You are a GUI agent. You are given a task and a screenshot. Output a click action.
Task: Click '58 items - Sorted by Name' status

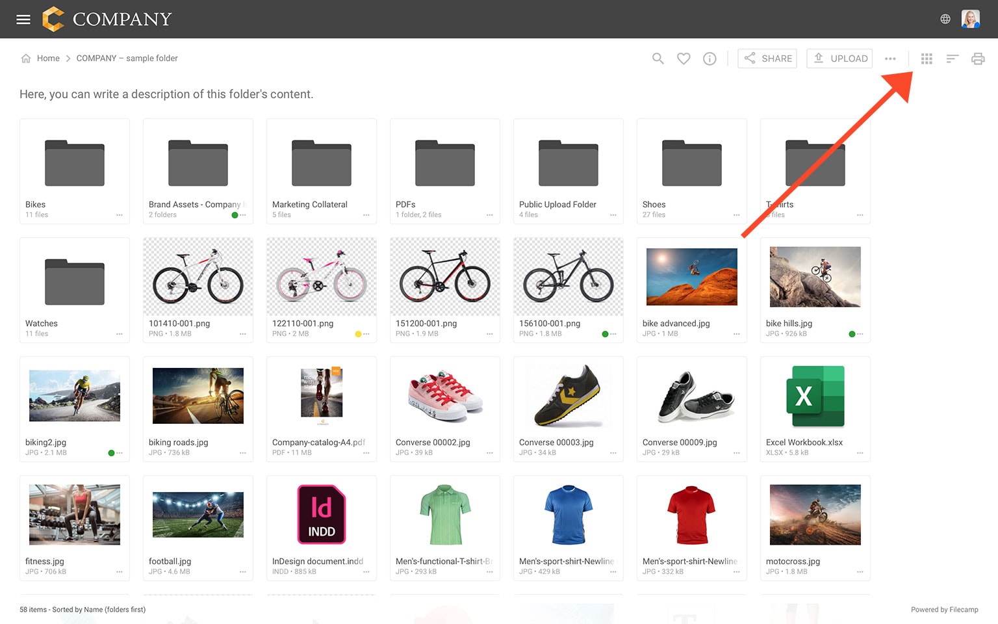tap(83, 610)
